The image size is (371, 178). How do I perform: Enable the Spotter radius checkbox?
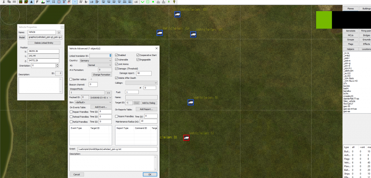pyautogui.click(x=71, y=79)
